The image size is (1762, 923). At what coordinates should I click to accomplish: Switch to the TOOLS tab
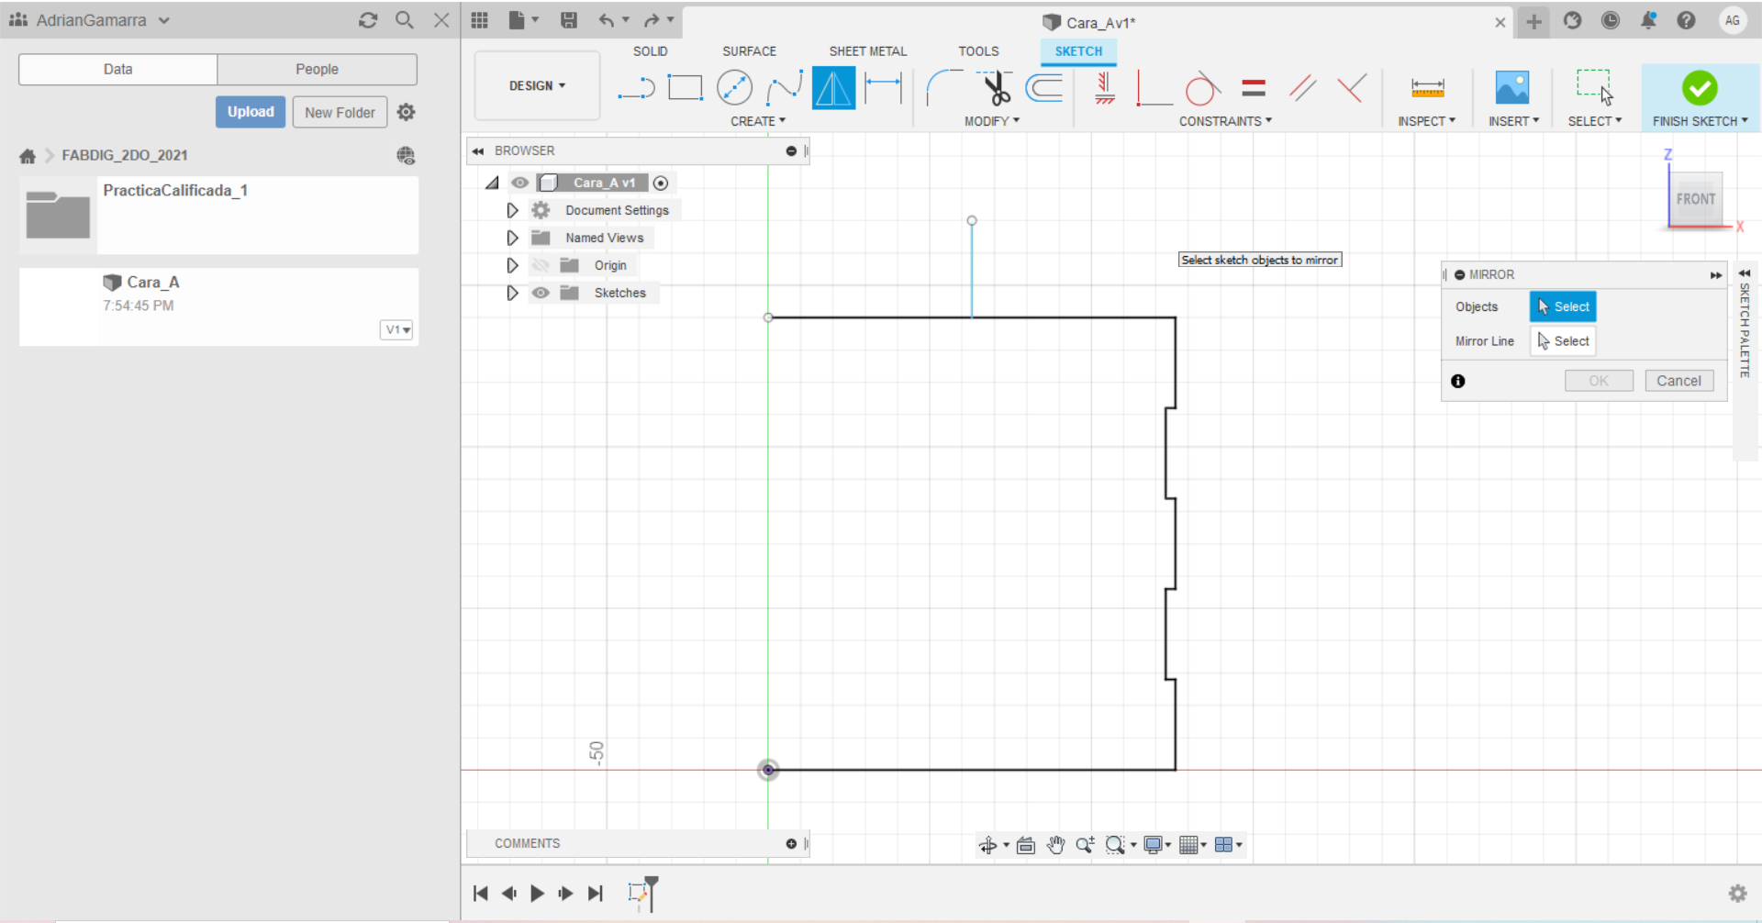click(x=978, y=51)
